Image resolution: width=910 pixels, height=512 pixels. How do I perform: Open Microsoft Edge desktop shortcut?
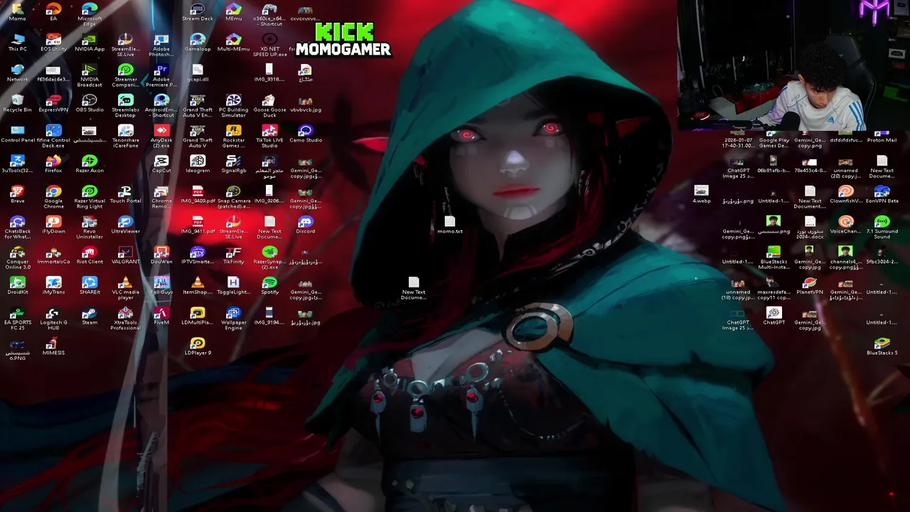[x=90, y=12]
